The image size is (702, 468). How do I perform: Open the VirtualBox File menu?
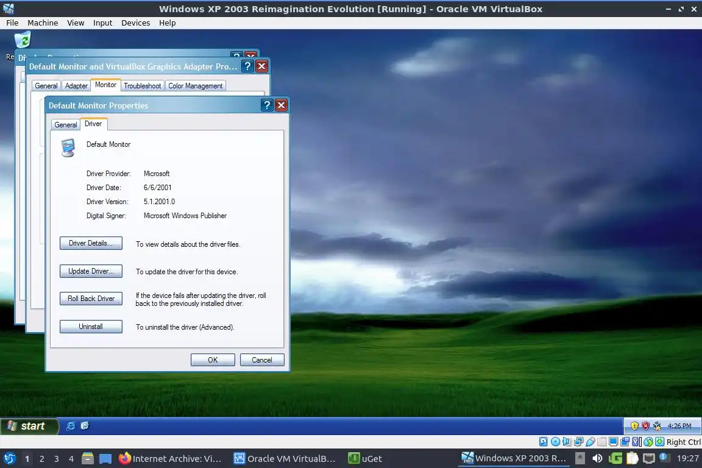(12, 23)
